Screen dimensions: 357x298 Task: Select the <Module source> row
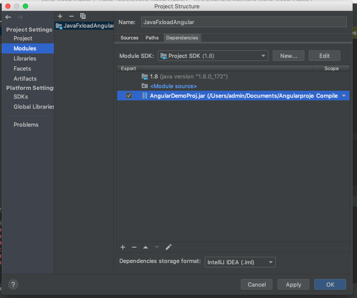point(233,86)
